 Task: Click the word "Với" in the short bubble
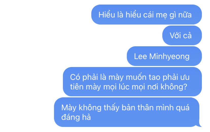[x=175, y=35]
